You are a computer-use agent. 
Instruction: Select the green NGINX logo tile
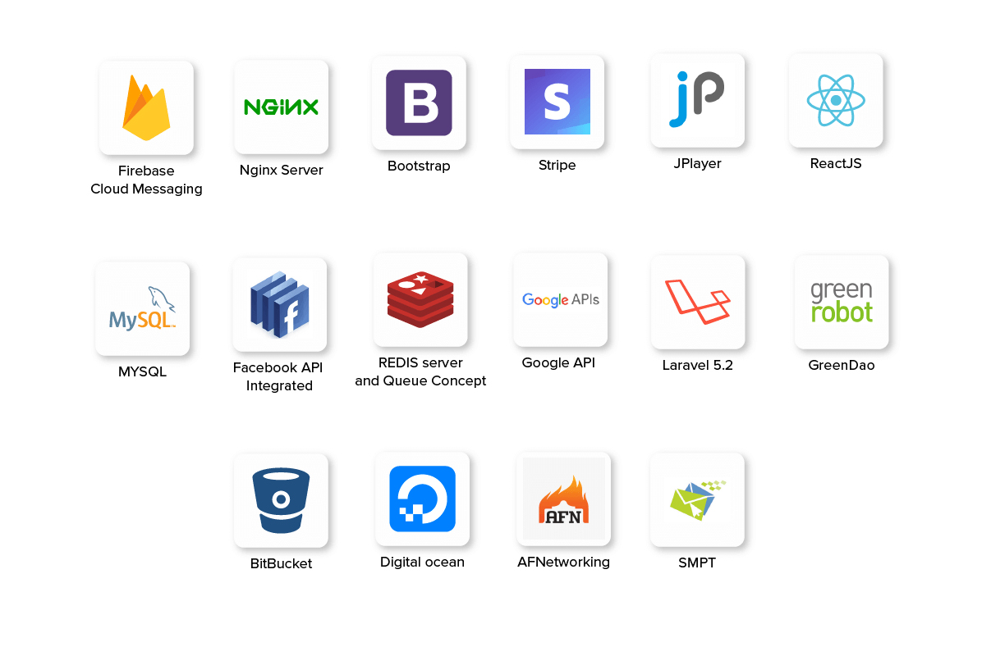[282, 107]
